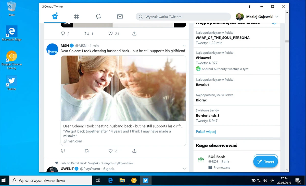Like the MSN Dear Coleen tweet
This screenshot has height=186, width=306.
click(x=110, y=151)
